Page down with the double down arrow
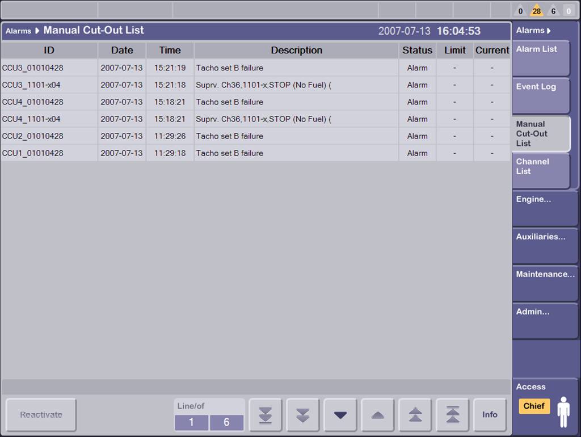 [302, 415]
